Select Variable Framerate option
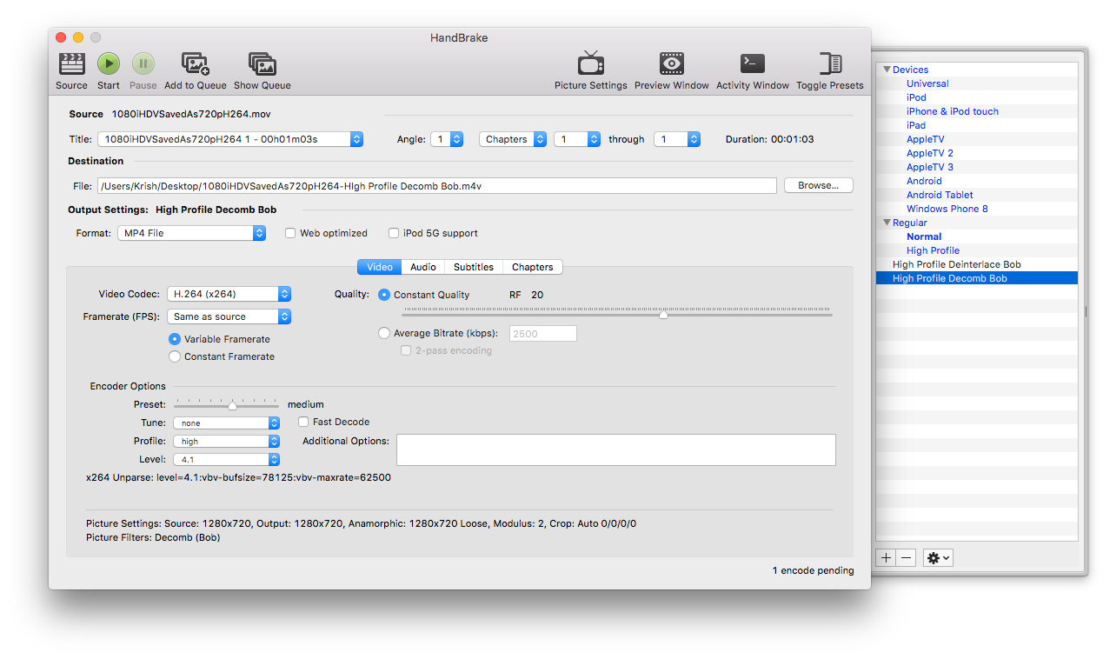The image size is (1103, 659). click(175, 339)
